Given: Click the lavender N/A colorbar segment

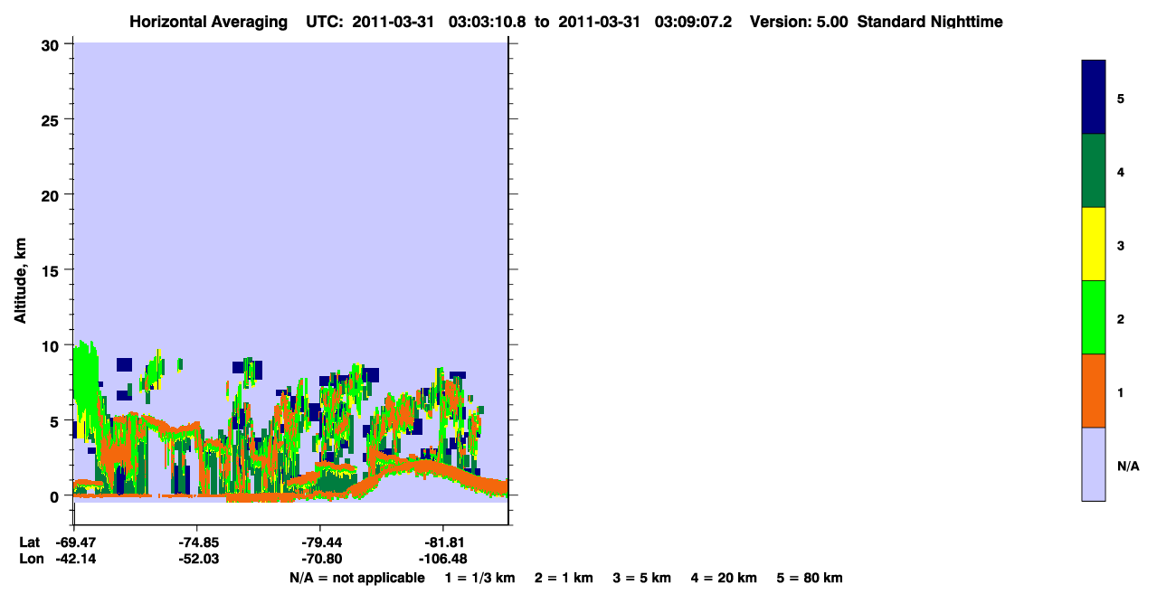Looking at the screenshot, I should tap(1094, 464).
